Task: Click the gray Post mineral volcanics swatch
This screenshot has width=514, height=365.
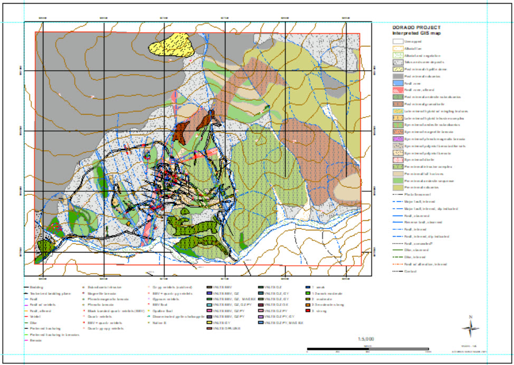Action: click(x=397, y=77)
